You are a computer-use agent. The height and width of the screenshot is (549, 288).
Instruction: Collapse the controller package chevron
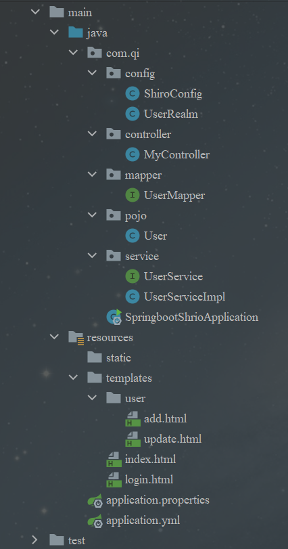pyautogui.click(x=92, y=134)
